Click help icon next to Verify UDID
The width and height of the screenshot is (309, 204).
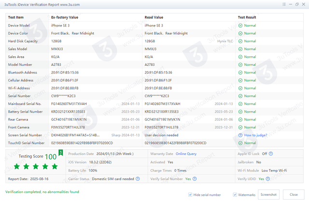(x=267, y=178)
